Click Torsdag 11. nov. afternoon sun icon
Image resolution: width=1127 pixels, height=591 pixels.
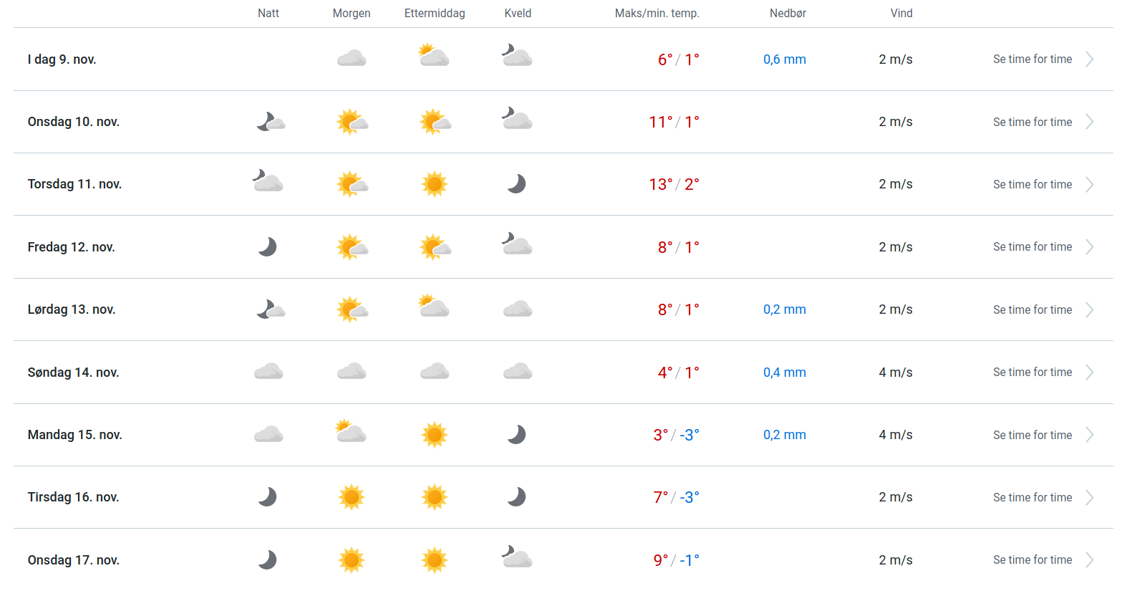(x=435, y=184)
